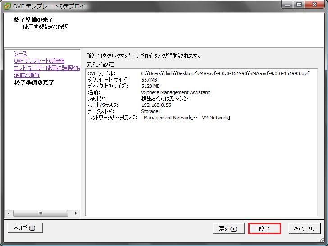Open the OVF テンプレートの詳細 link
The width and height of the screenshot is (328, 246).
click(39, 61)
